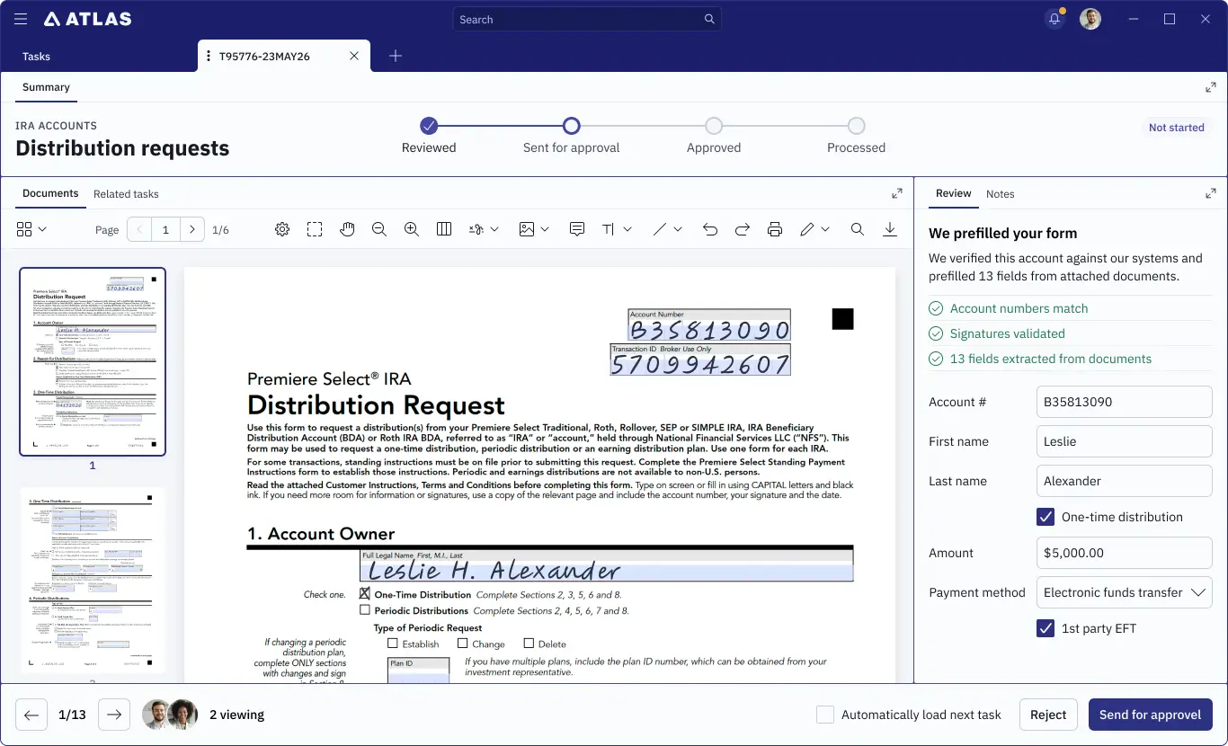Search within the document

[858, 229]
